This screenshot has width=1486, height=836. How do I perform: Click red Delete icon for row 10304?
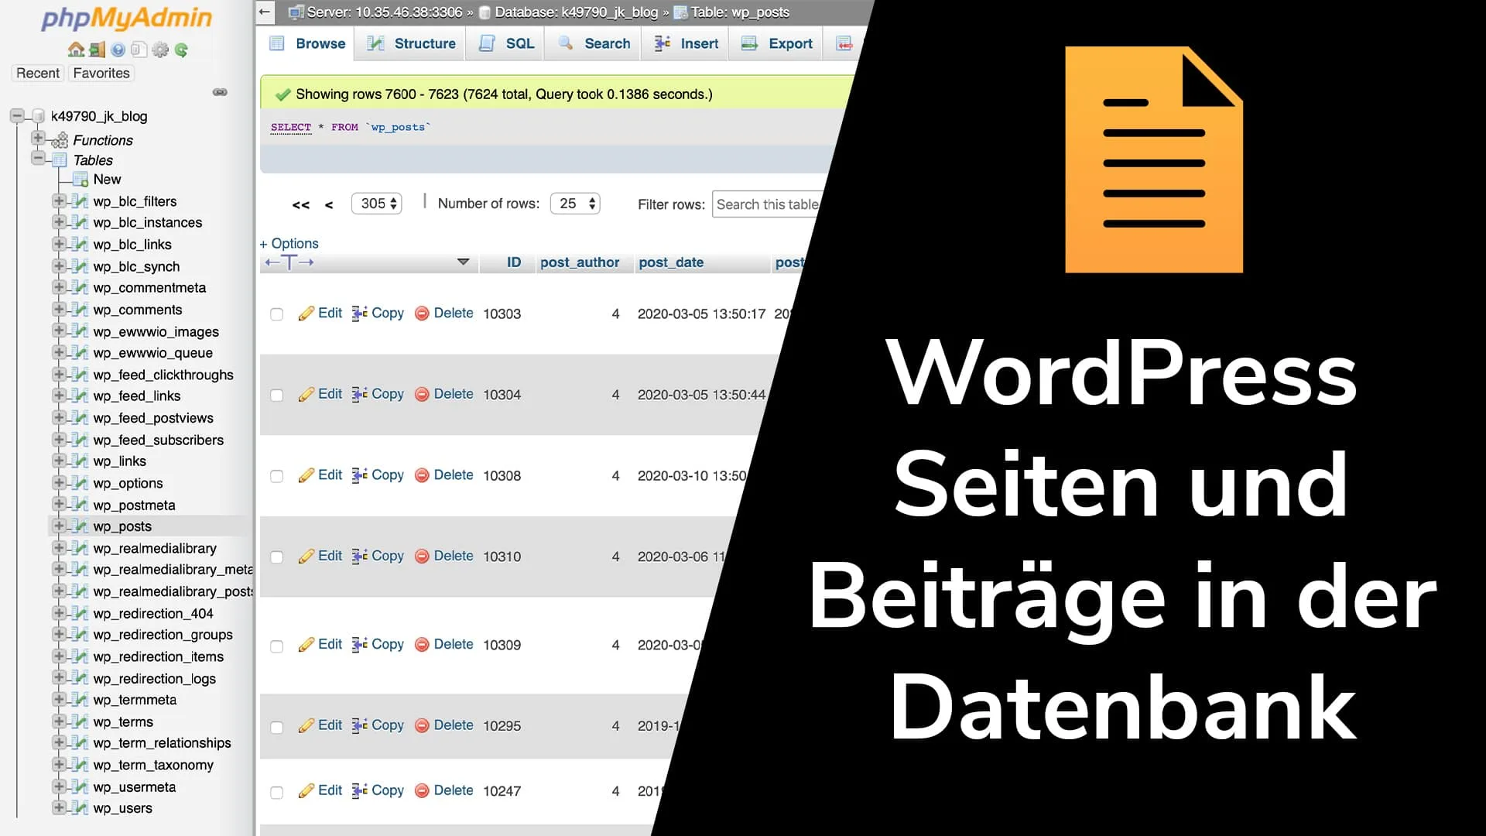click(422, 395)
